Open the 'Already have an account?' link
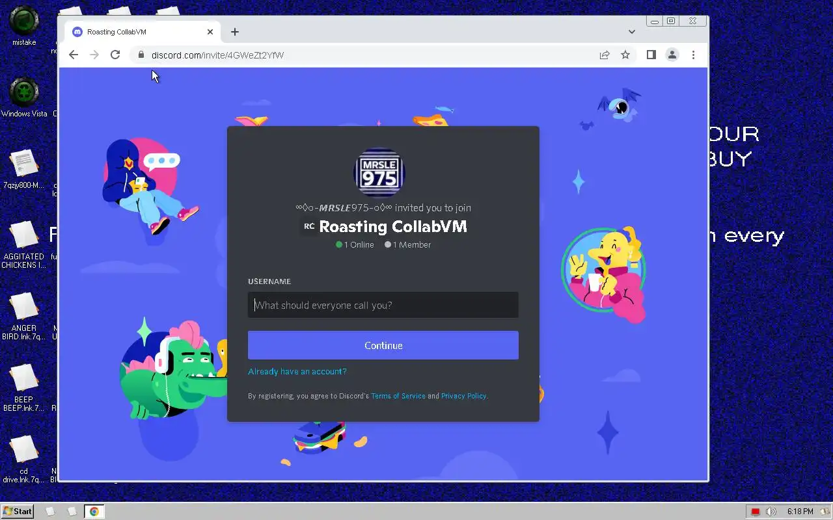The image size is (833, 520). pyautogui.click(x=297, y=371)
